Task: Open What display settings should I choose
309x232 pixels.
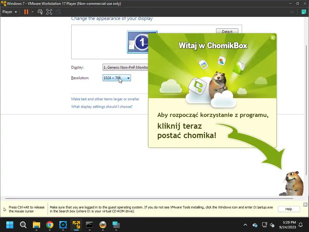Action: tap(102, 107)
